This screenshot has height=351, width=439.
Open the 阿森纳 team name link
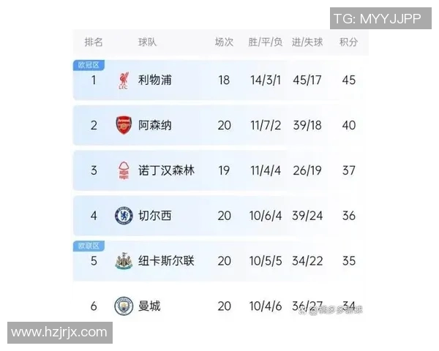pyautogui.click(x=155, y=125)
